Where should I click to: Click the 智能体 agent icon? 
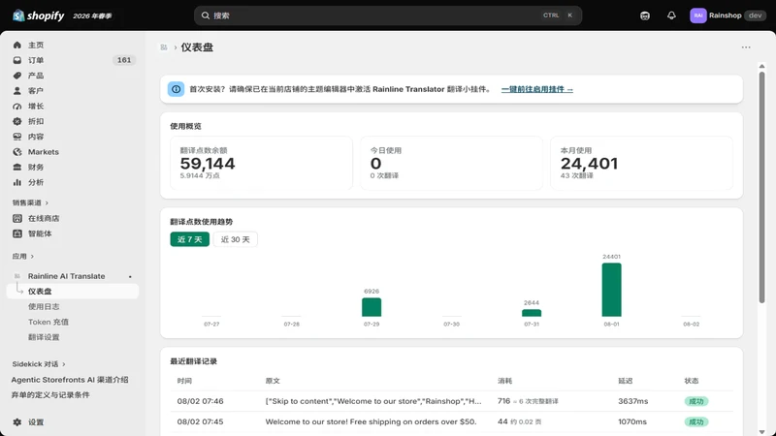click(x=17, y=234)
